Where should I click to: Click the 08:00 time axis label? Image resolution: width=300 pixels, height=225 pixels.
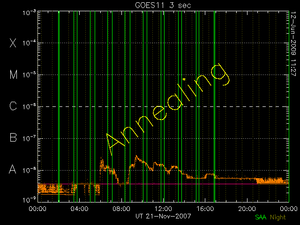click(x=121, y=209)
